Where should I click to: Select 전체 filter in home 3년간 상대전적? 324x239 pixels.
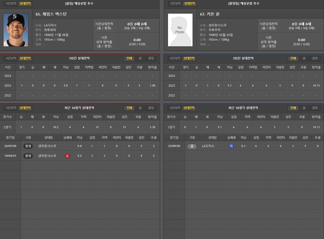pos(129,58)
